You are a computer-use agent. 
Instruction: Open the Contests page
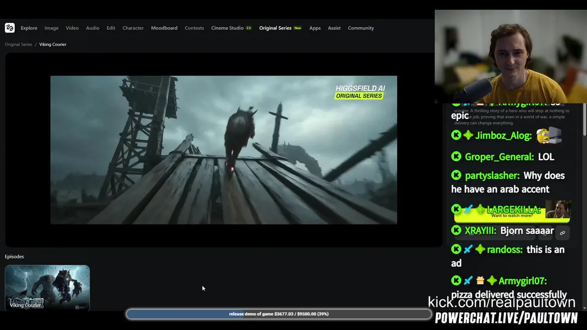(x=194, y=28)
